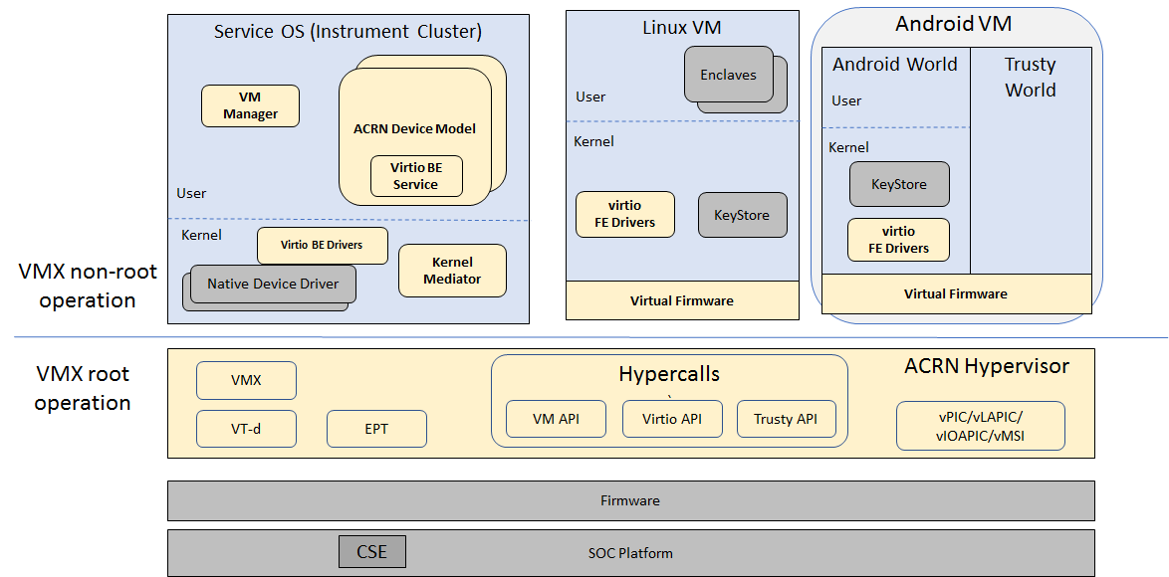Select the KeyStore box in Linux VM

click(x=741, y=215)
